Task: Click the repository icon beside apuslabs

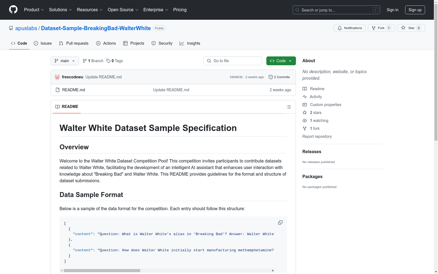Action: point(11,28)
